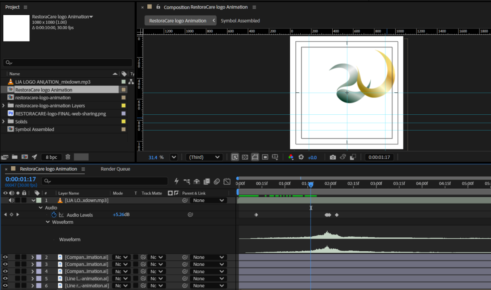491x290 pixels.
Task: Select the Symbol Assembled composition tab
Action: tap(240, 20)
